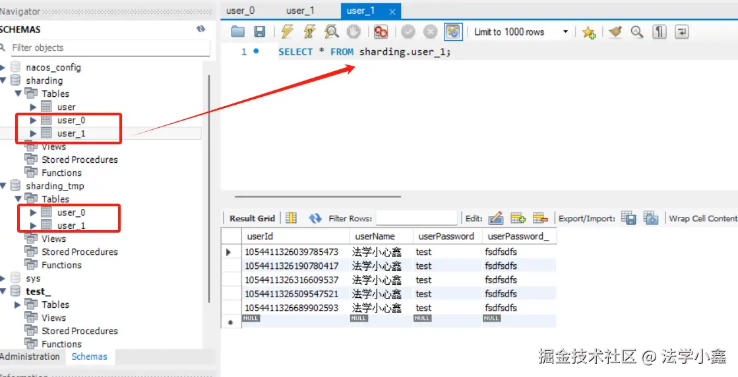Save the script to a file

click(260, 32)
